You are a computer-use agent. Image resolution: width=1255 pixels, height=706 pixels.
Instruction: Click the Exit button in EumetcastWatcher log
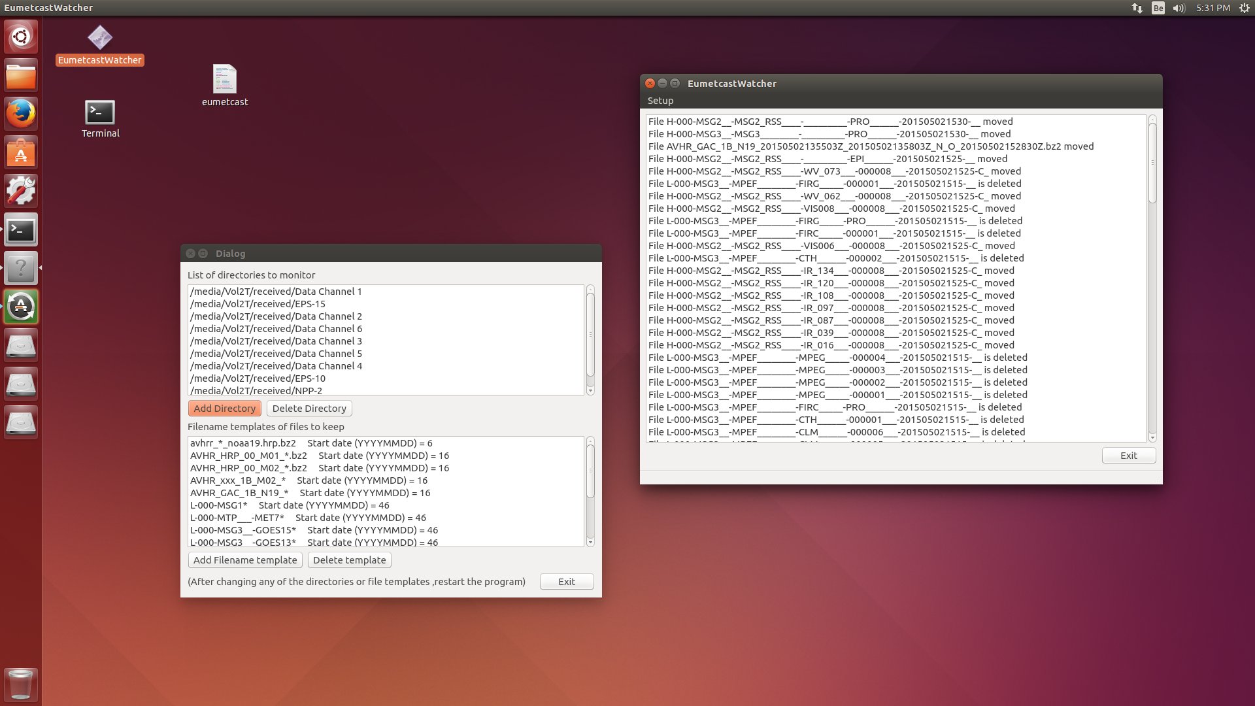(1128, 455)
